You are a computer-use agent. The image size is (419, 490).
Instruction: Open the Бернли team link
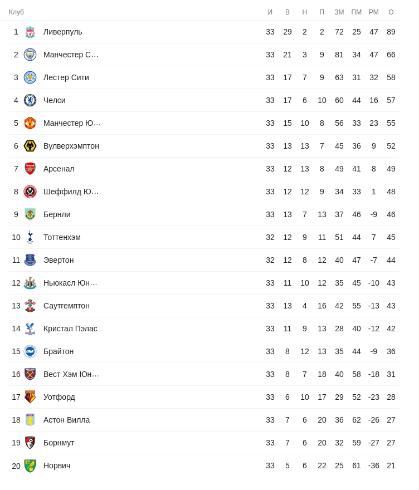(x=57, y=214)
